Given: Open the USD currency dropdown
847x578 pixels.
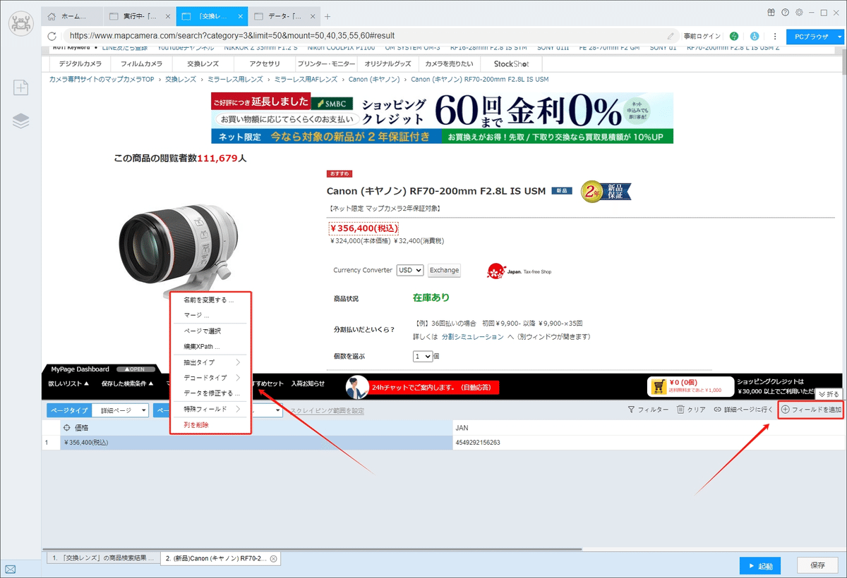Looking at the screenshot, I should pyautogui.click(x=410, y=270).
